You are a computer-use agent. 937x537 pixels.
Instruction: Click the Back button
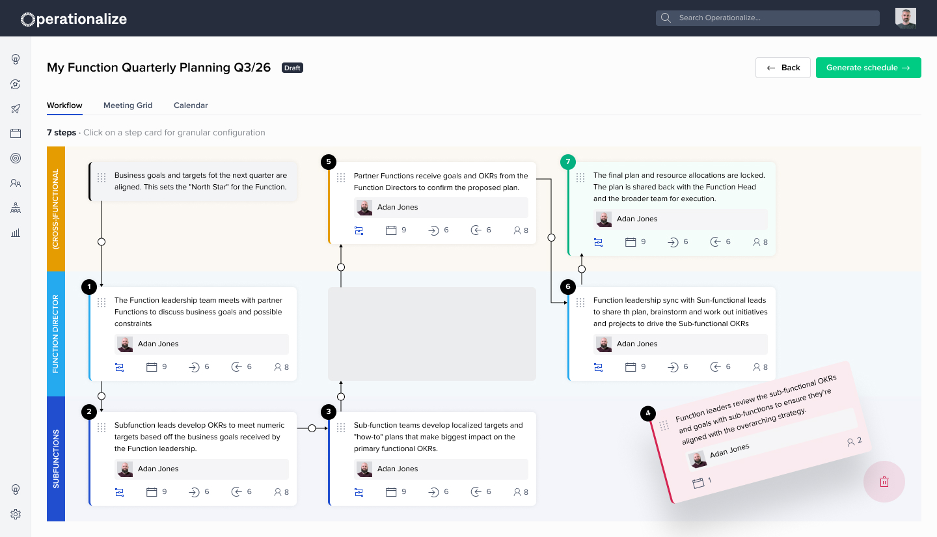click(783, 68)
